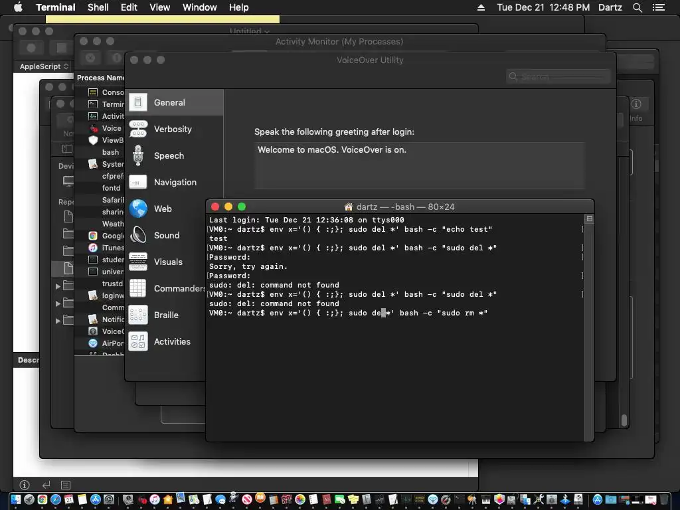The height and width of the screenshot is (510, 680).
Task: Open the Dartz user menu
Action: coord(610,7)
